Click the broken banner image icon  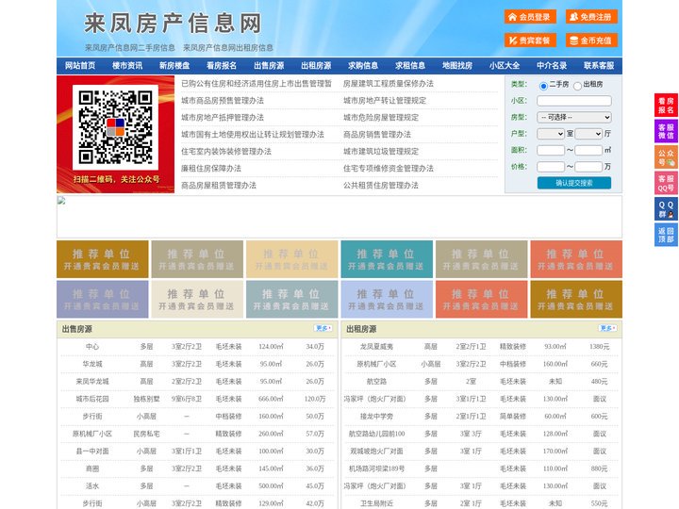(x=61, y=201)
